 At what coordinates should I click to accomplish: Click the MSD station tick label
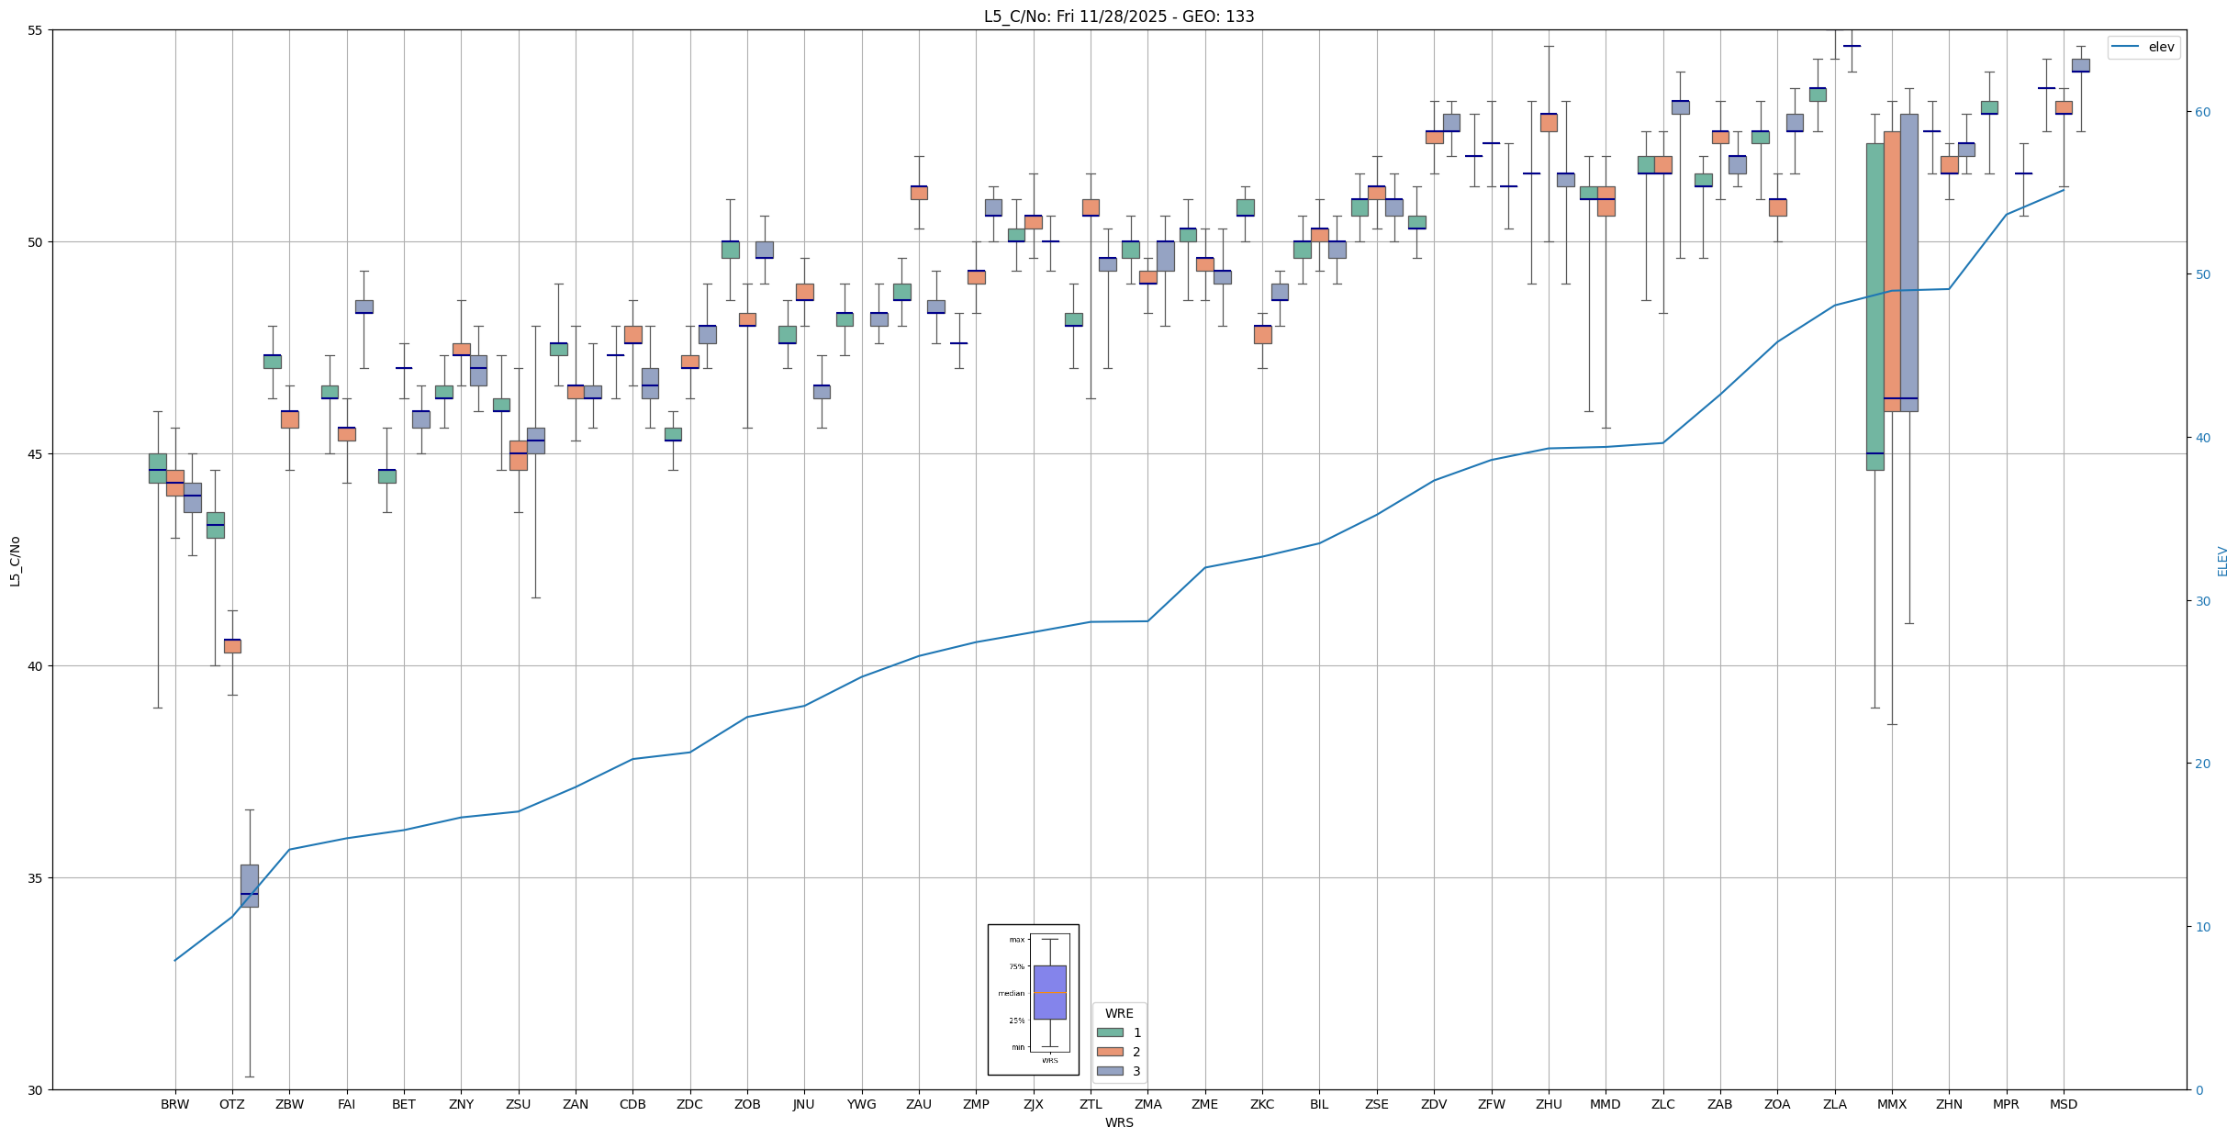2063,1104
